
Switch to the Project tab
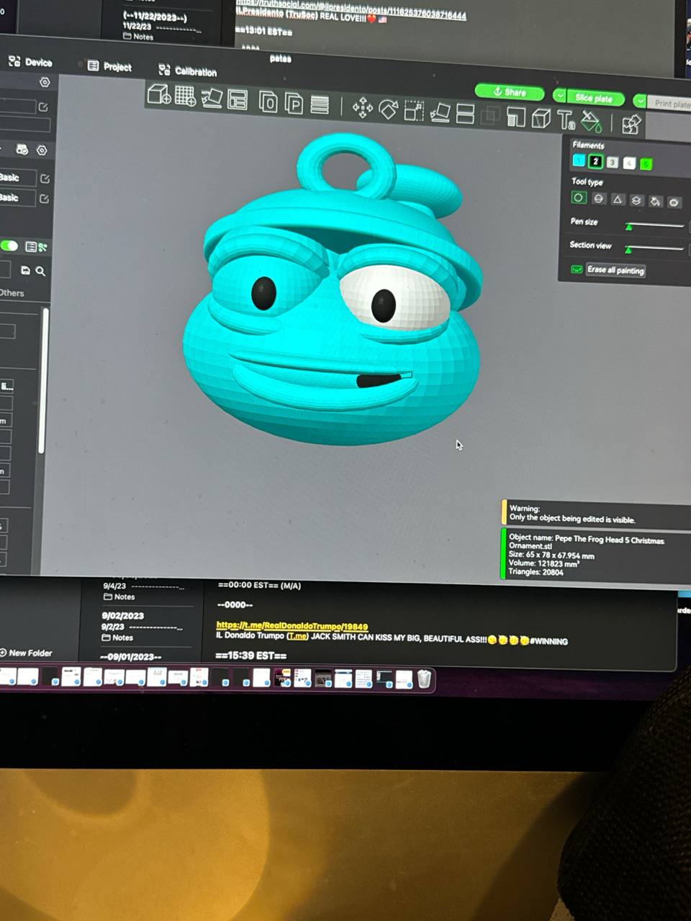coord(110,66)
